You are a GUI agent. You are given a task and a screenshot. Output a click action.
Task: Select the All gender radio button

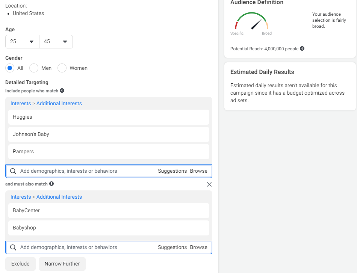tap(10, 68)
